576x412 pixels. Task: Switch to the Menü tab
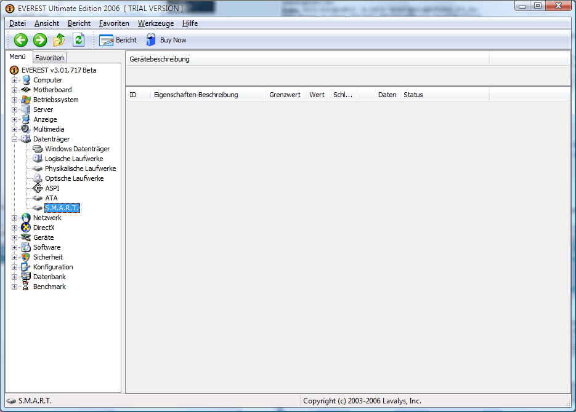coord(18,57)
